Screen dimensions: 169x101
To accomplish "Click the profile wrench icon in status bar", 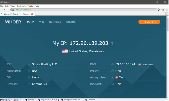I will pyautogui.click(x=1, y=100).
